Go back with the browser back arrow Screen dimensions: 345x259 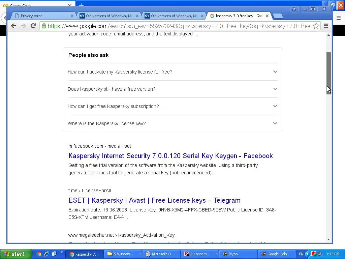point(13,26)
